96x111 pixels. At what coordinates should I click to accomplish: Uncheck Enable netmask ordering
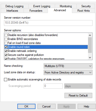click(6, 51)
